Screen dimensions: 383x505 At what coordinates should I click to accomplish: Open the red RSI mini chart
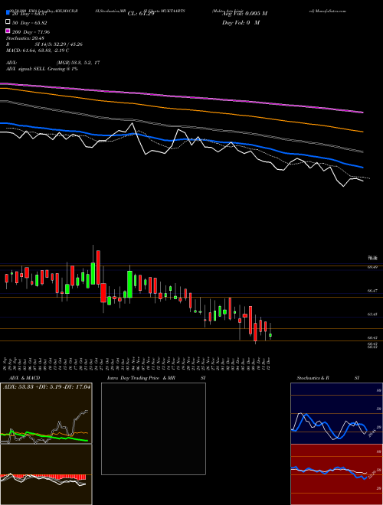(x=336, y=474)
